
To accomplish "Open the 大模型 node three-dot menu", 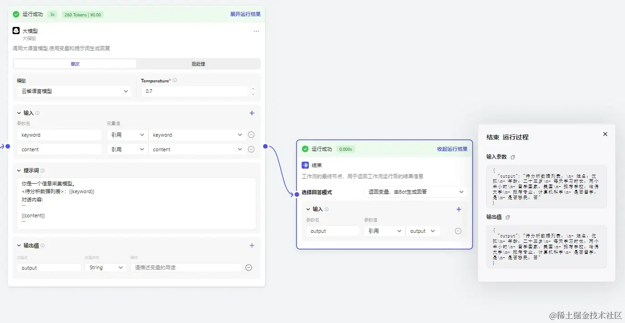I will pos(256,31).
